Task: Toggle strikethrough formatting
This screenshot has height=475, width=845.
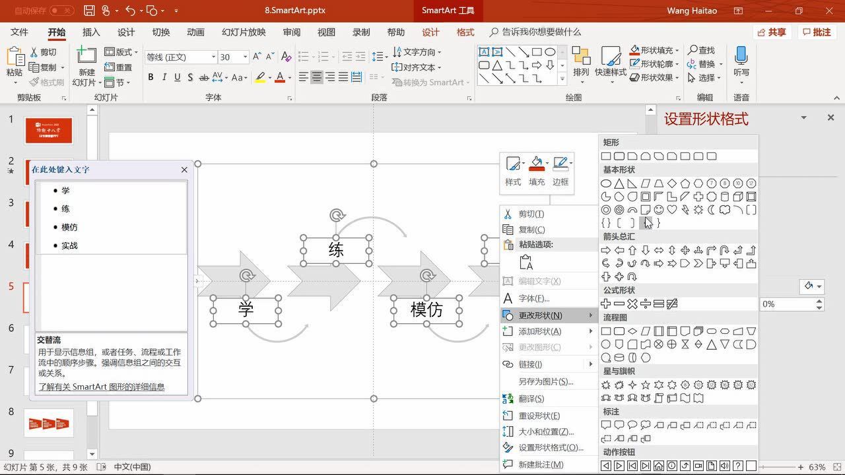Action: coord(204,77)
